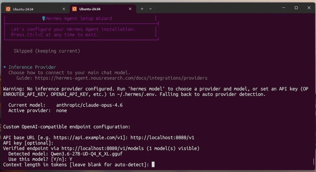Maximize the terminal window

coord(296,8)
